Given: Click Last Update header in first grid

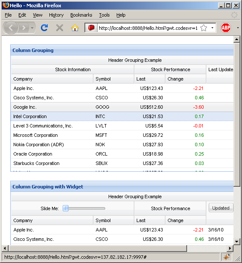Looking at the screenshot, I should click(x=220, y=74).
